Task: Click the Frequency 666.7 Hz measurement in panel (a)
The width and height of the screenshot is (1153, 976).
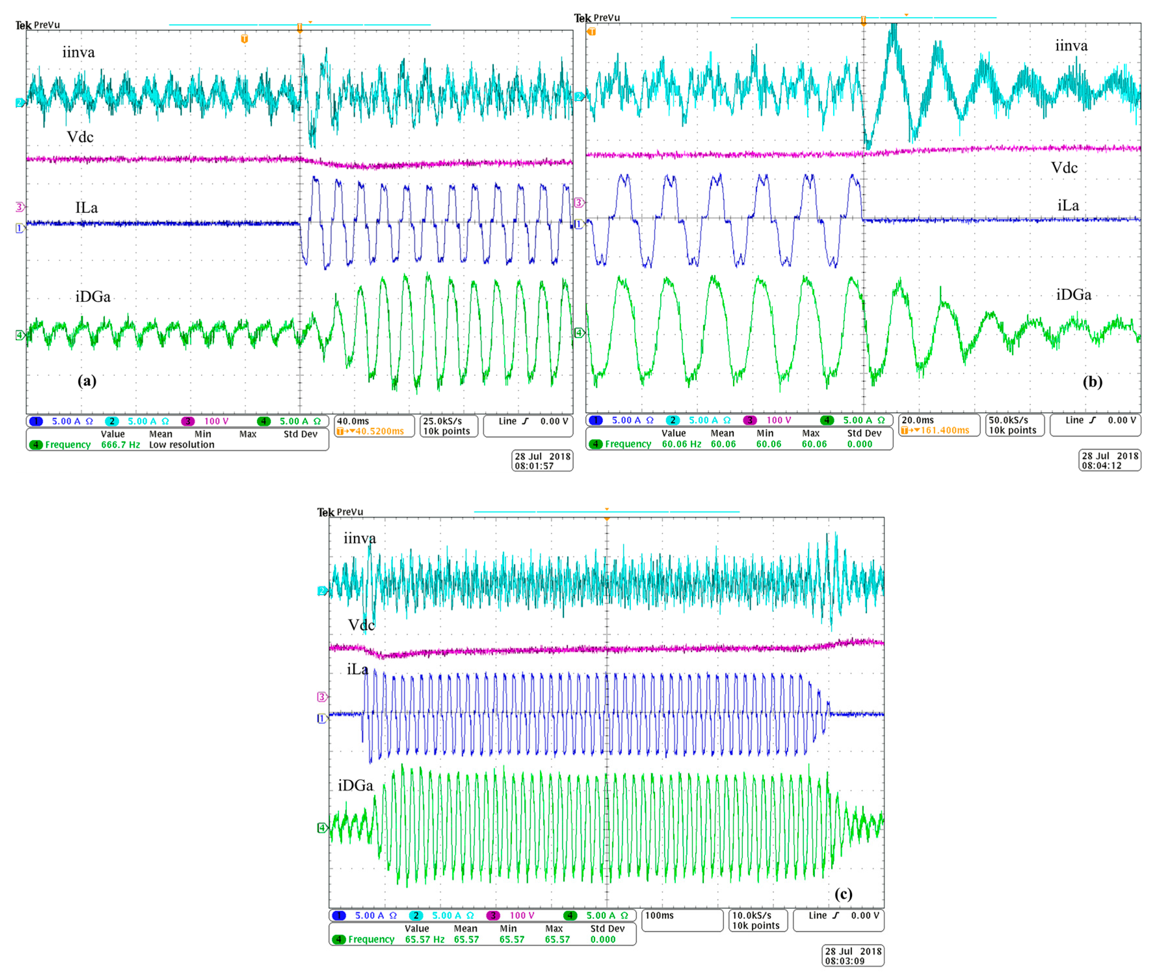Action: (121, 444)
